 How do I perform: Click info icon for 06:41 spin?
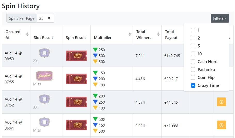(221, 125)
